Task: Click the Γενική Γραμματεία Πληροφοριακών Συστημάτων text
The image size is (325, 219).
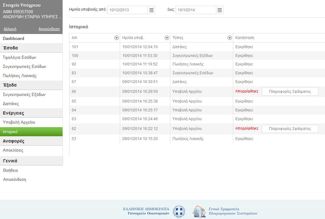Action: [x=233, y=211]
